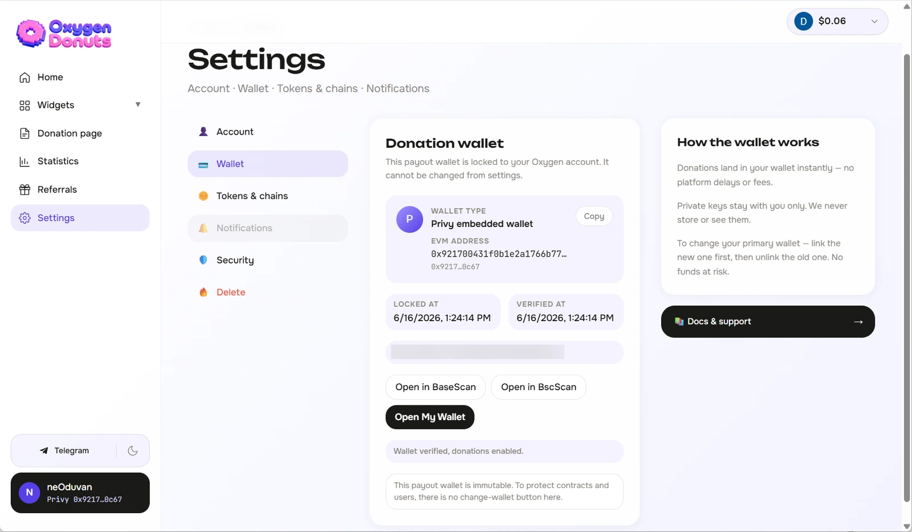
Task: Click the page vertical scrollbar thumb
Action: (907, 278)
